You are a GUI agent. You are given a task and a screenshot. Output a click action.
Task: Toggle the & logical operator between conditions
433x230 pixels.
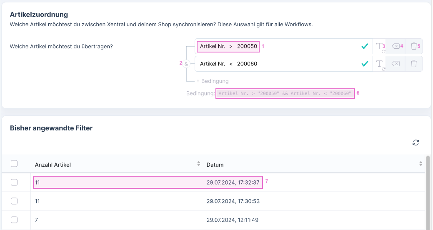[186, 64]
